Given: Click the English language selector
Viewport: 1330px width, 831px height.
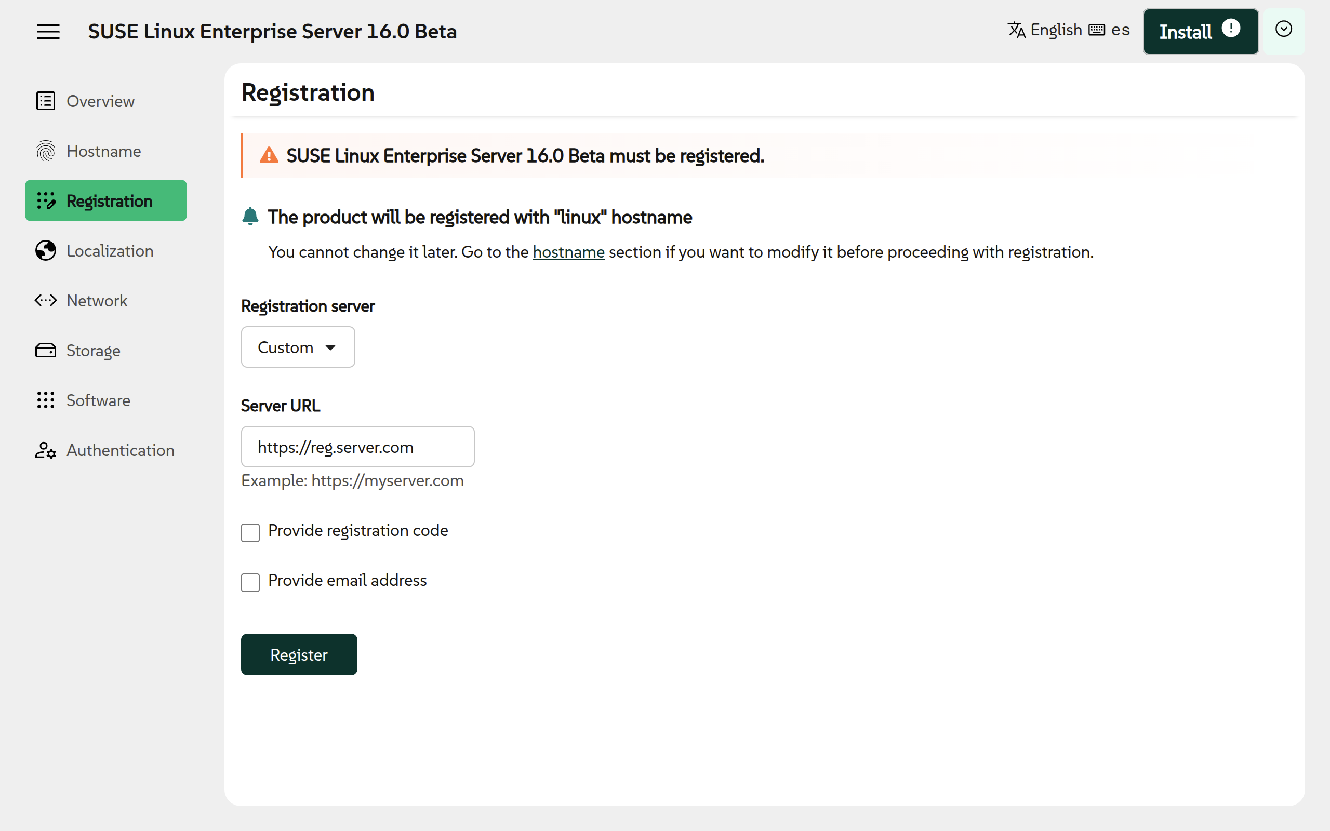Looking at the screenshot, I should click(1044, 30).
